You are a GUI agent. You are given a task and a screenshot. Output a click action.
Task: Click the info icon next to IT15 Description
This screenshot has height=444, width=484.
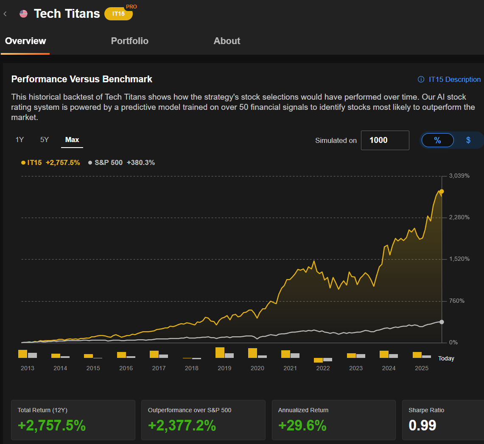tap(420, 79)
